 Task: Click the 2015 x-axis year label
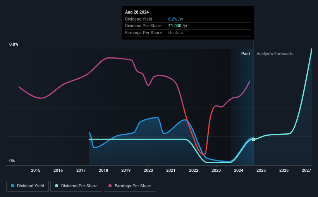pos(36,171)
